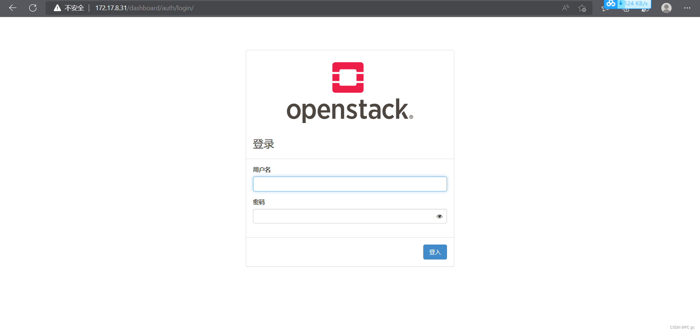Click the Edge extensions icon
This screenshot has height=333, width=700.
(645, 10)
